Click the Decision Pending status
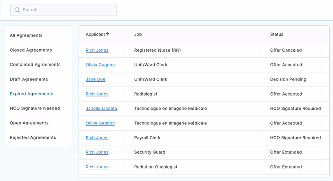Image resolution: width=333 pixels, height=181 pixels. (288, 79)
